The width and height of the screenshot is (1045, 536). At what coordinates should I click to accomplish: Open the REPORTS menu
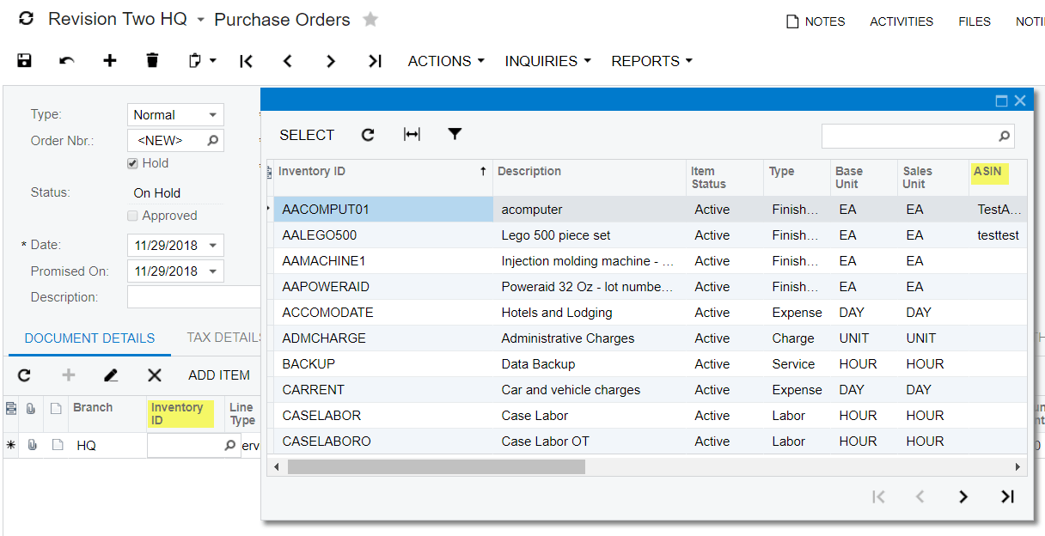pyautogui.click(x=651, y=61)
